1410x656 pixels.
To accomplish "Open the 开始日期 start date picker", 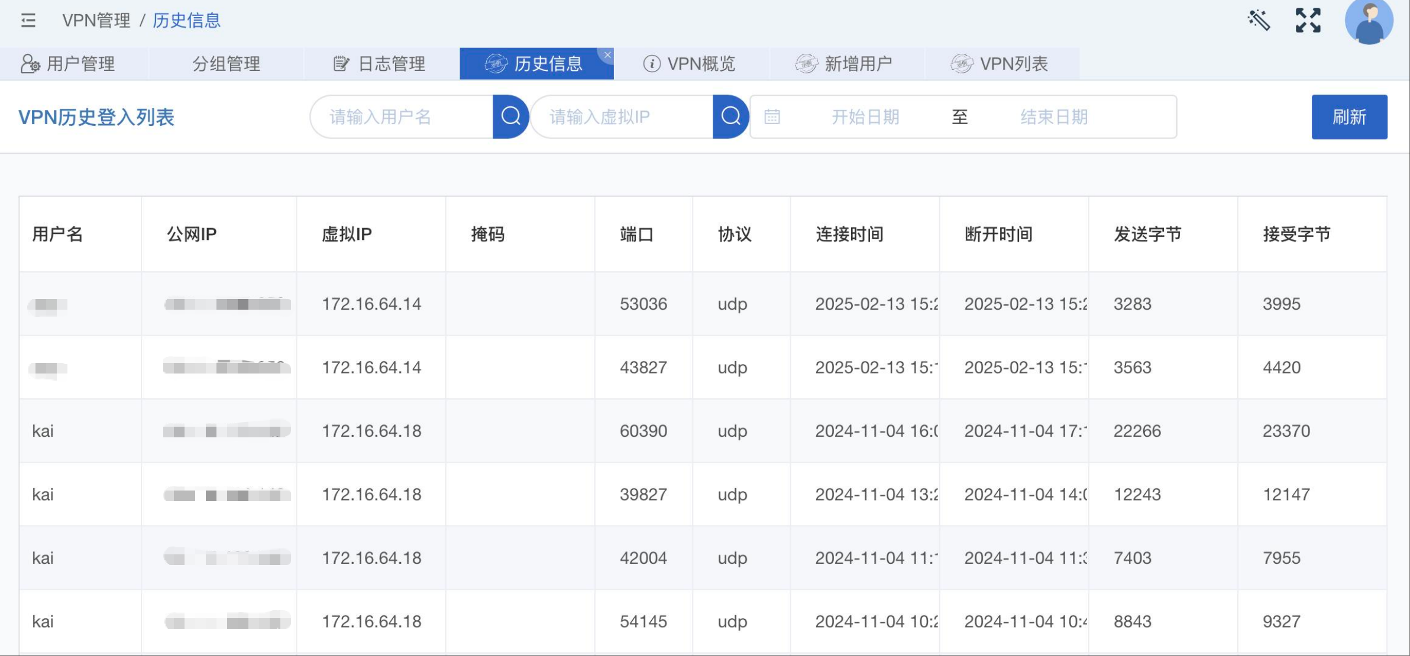I will click(865, 116).
